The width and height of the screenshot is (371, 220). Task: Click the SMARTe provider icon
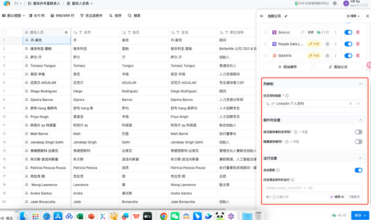click(274, 55)
